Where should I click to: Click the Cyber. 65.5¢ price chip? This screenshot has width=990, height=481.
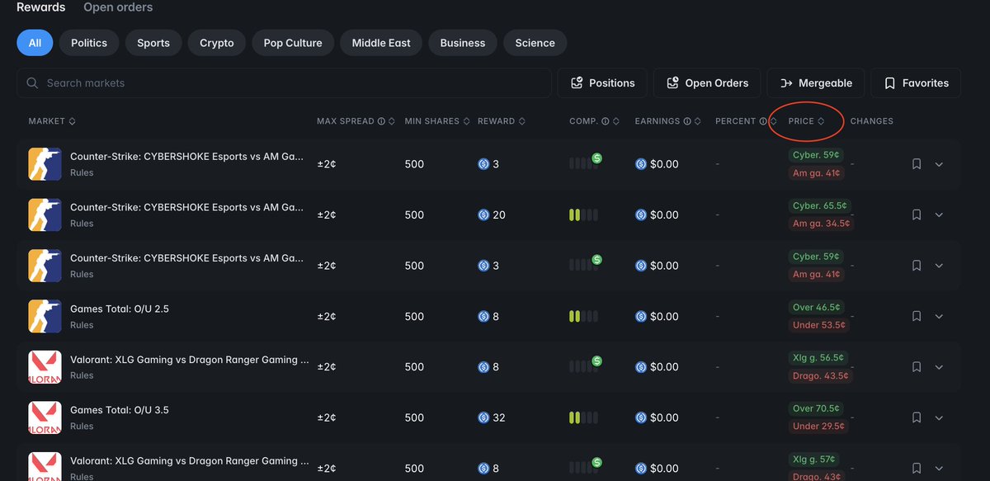pos(820,206)
